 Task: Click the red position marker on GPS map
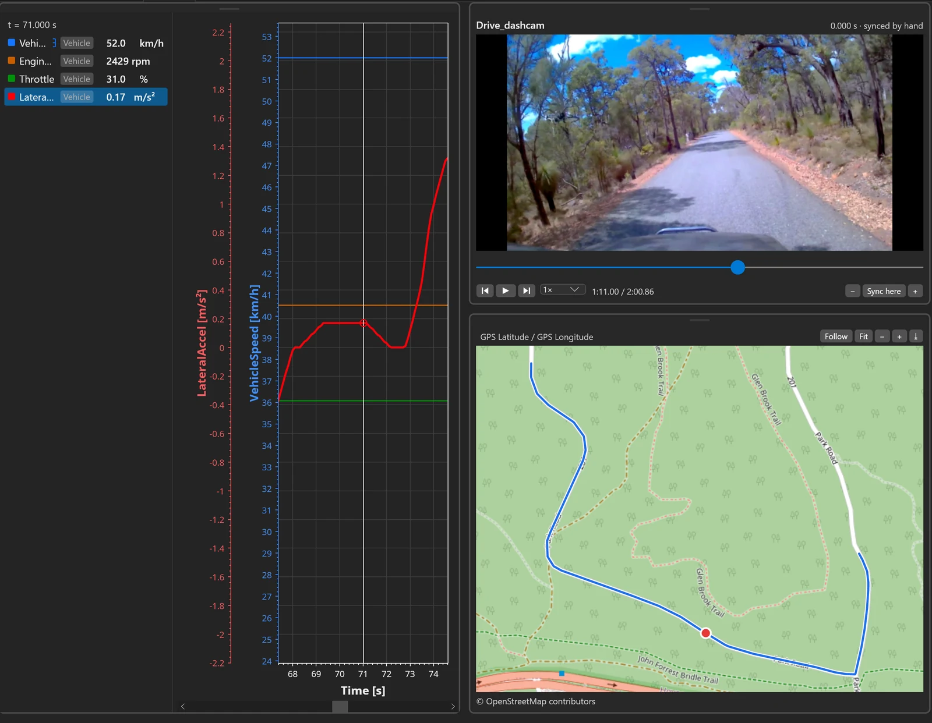click(705, 633)
